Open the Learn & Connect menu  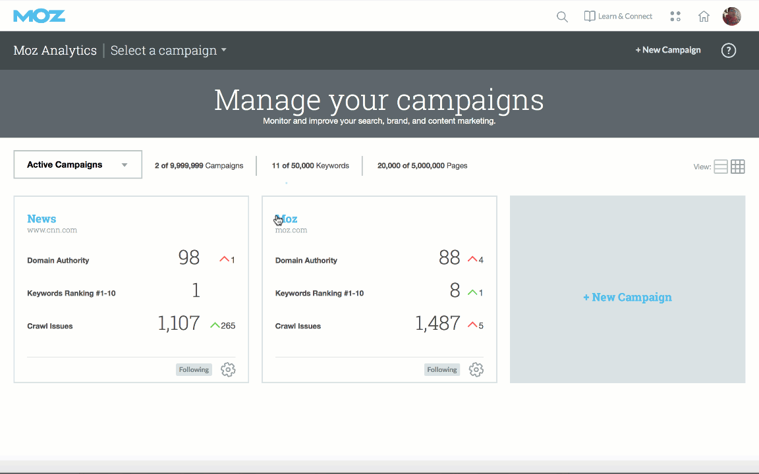[x=618, y=16]
